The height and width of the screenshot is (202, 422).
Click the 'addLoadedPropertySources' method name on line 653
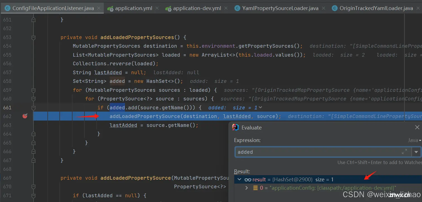click(137, 37)
